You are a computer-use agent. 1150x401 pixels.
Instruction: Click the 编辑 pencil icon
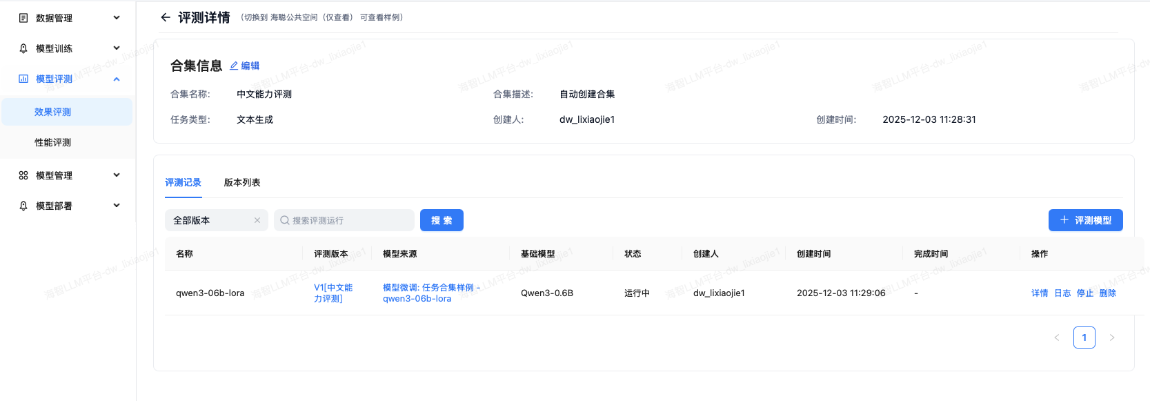(234, 66)
